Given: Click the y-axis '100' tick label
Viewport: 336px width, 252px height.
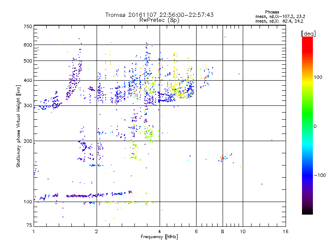Looking at the screenshot, I should [x=28, y=202].
